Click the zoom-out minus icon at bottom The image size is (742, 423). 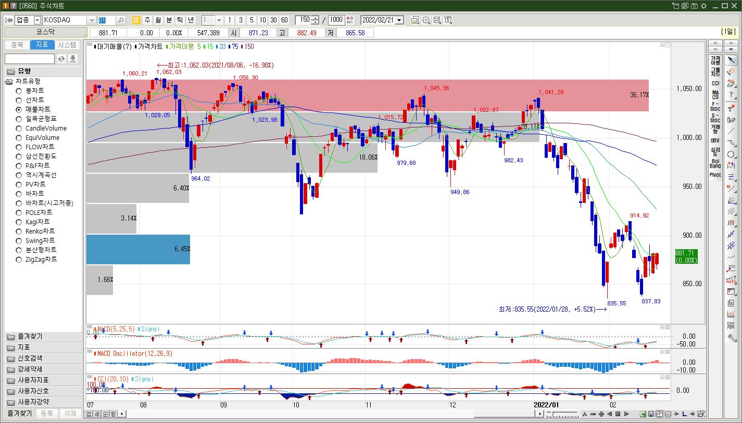(x=593, y=414)
